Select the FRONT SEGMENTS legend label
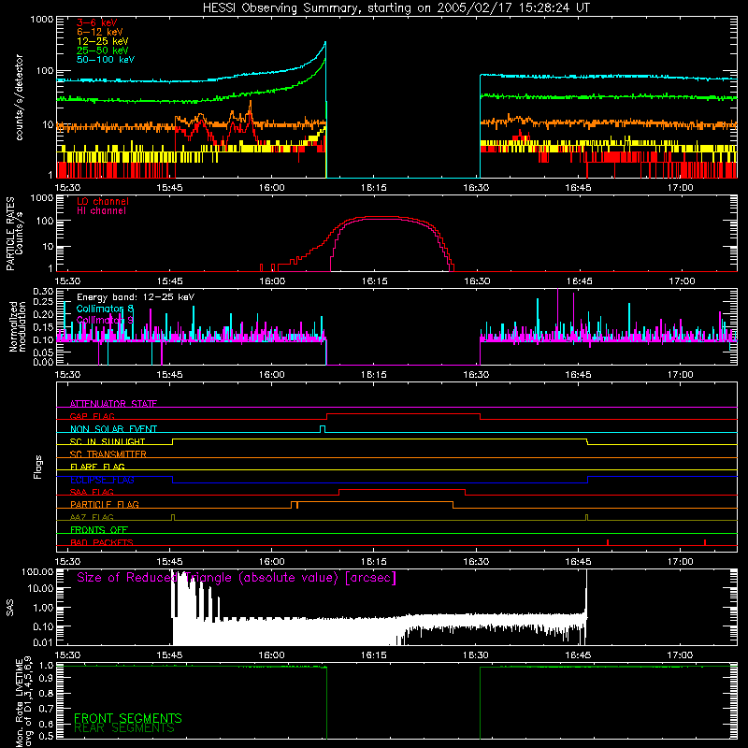The image size is (748, 748). [x=128, y=718]
